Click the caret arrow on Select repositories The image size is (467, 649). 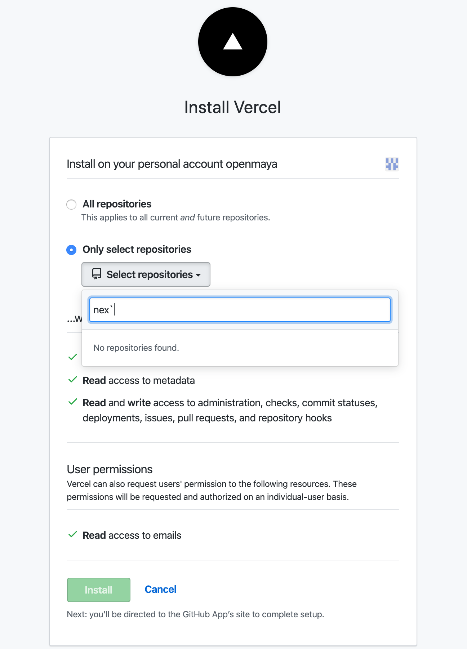pos(198,275)
